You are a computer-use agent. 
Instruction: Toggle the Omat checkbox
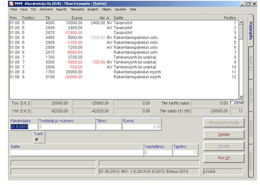(x=232, y=102)
